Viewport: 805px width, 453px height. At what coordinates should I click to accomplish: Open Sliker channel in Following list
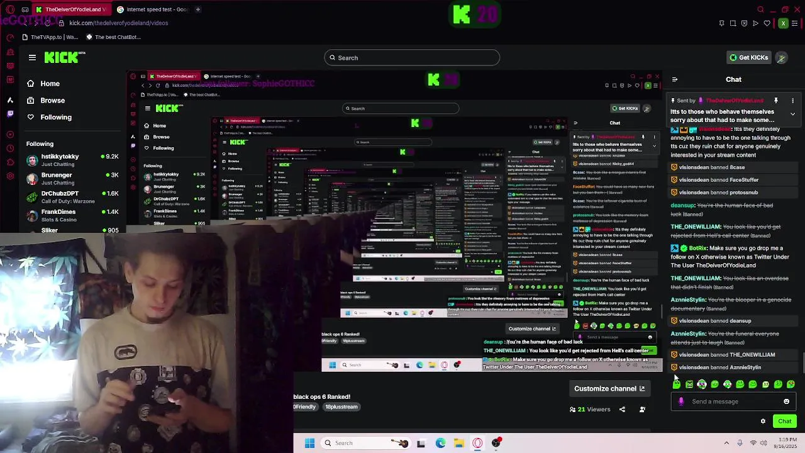coord(72,230)
